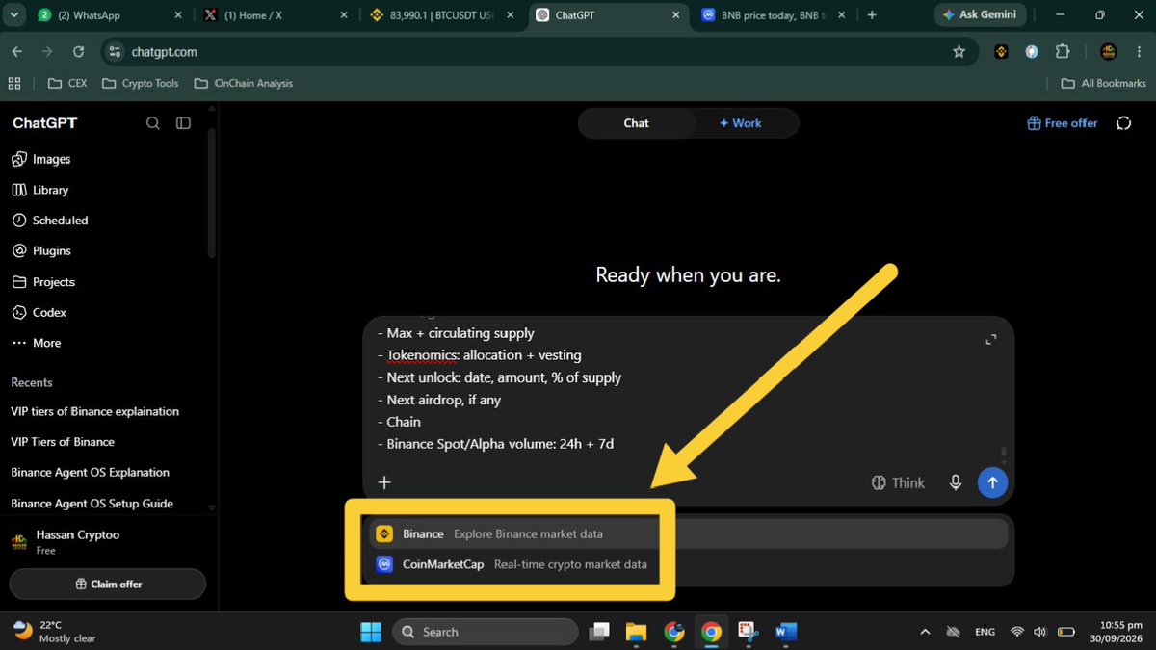Select the Binance market data suggestion
This screenshot has width=1156, height=650.
(688, 533)
